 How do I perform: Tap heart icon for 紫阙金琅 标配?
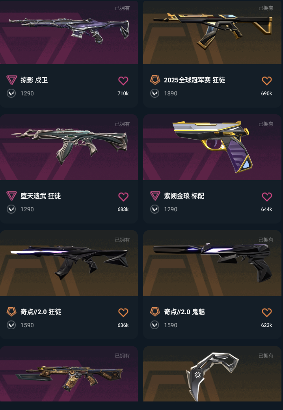click(x=266, y=196)
